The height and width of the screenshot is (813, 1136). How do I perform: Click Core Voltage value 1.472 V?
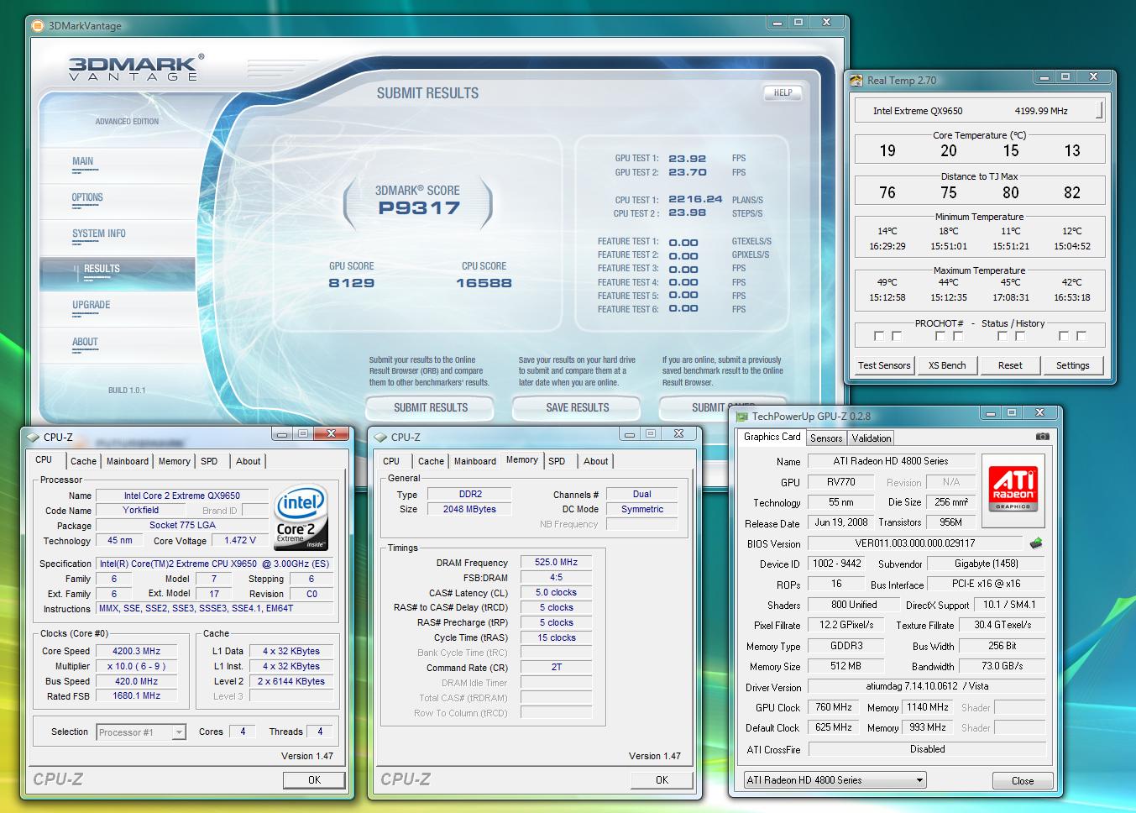(240, 541)
